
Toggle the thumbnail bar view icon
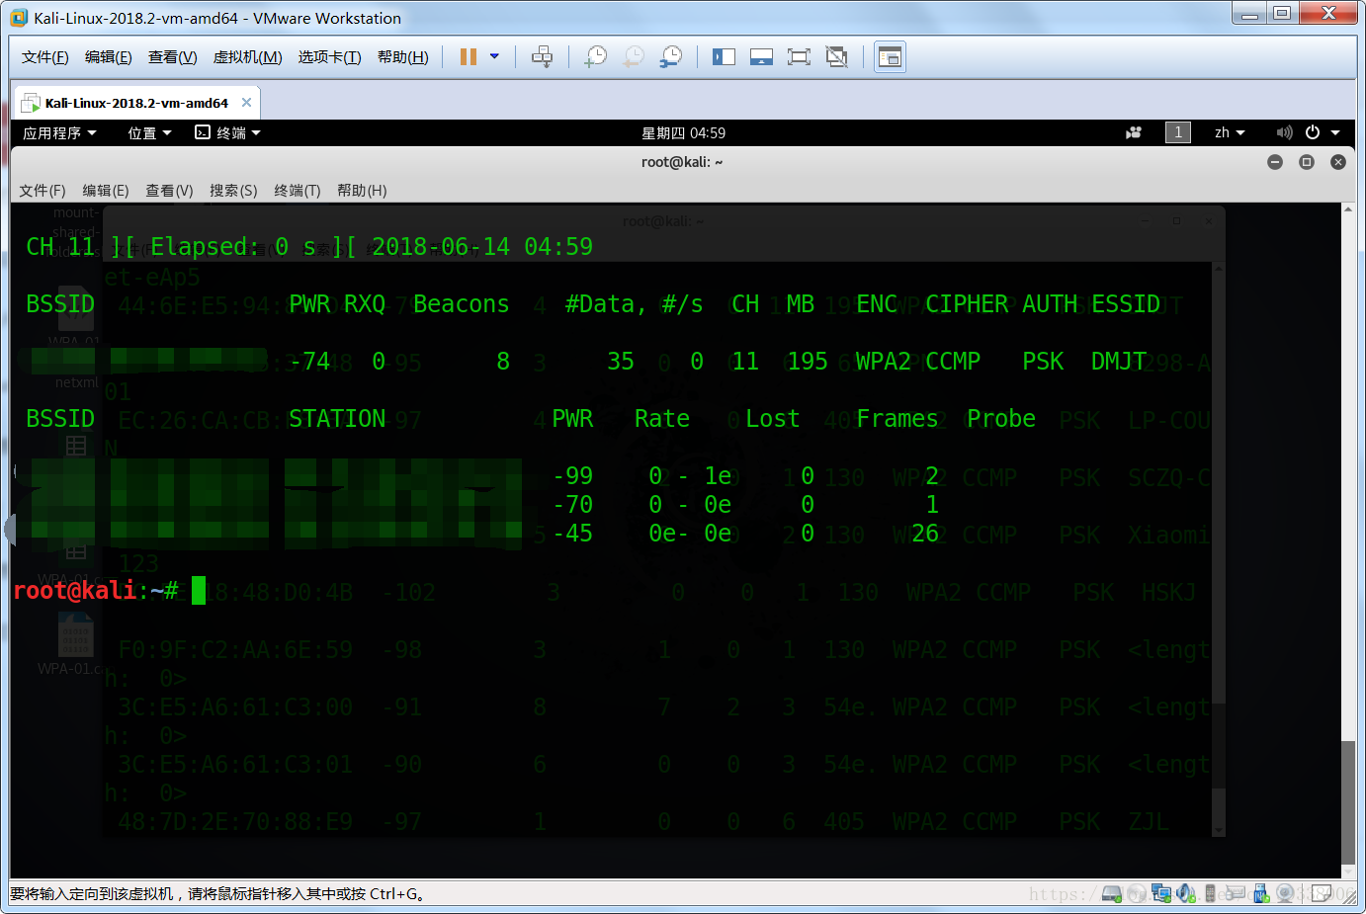pos(761,57)
